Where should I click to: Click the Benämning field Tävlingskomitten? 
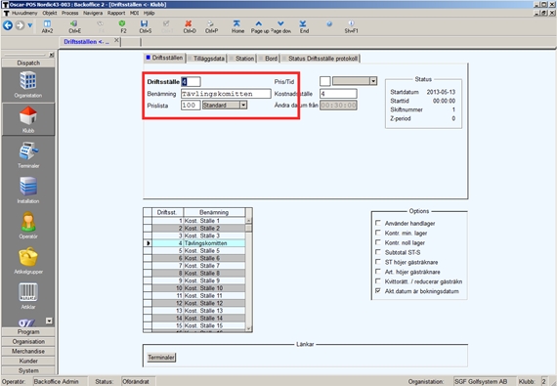click(226, 94)
